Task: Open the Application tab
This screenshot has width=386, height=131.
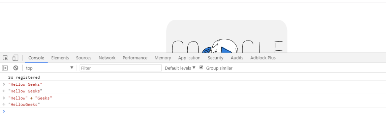Action: click(x=189, y=58)
